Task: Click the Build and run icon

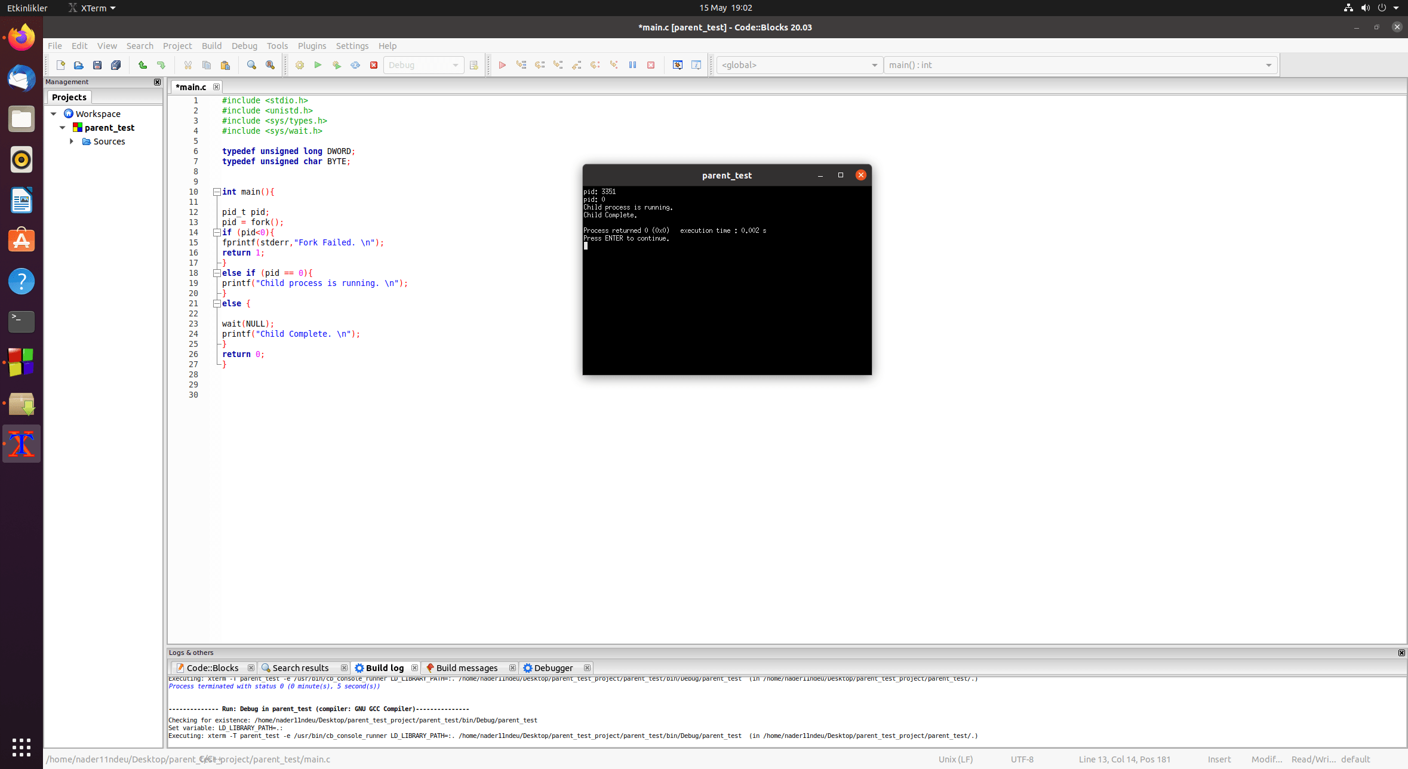Action: point(337,65)
